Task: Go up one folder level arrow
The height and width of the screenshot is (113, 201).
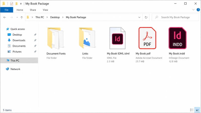Action: click(22, 17)
